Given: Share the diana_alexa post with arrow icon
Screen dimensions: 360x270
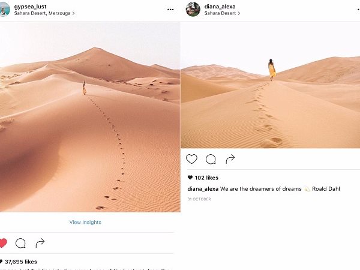Looking at the screenshot, I should pos(230,159).
